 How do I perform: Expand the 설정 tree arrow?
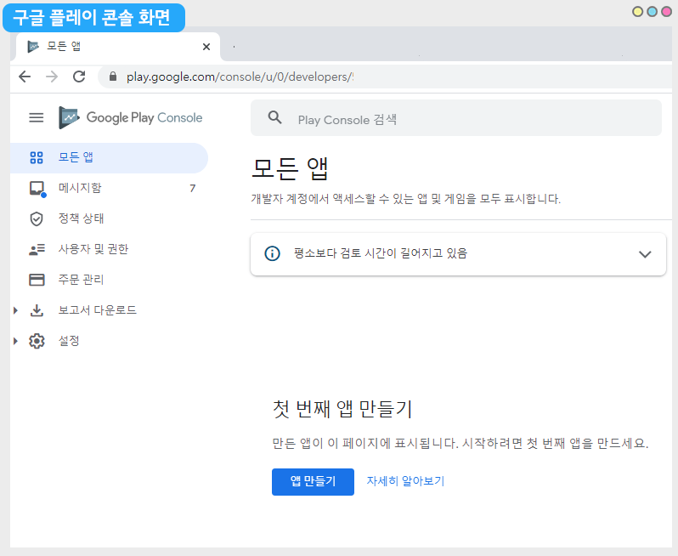(x=15, y=341)
